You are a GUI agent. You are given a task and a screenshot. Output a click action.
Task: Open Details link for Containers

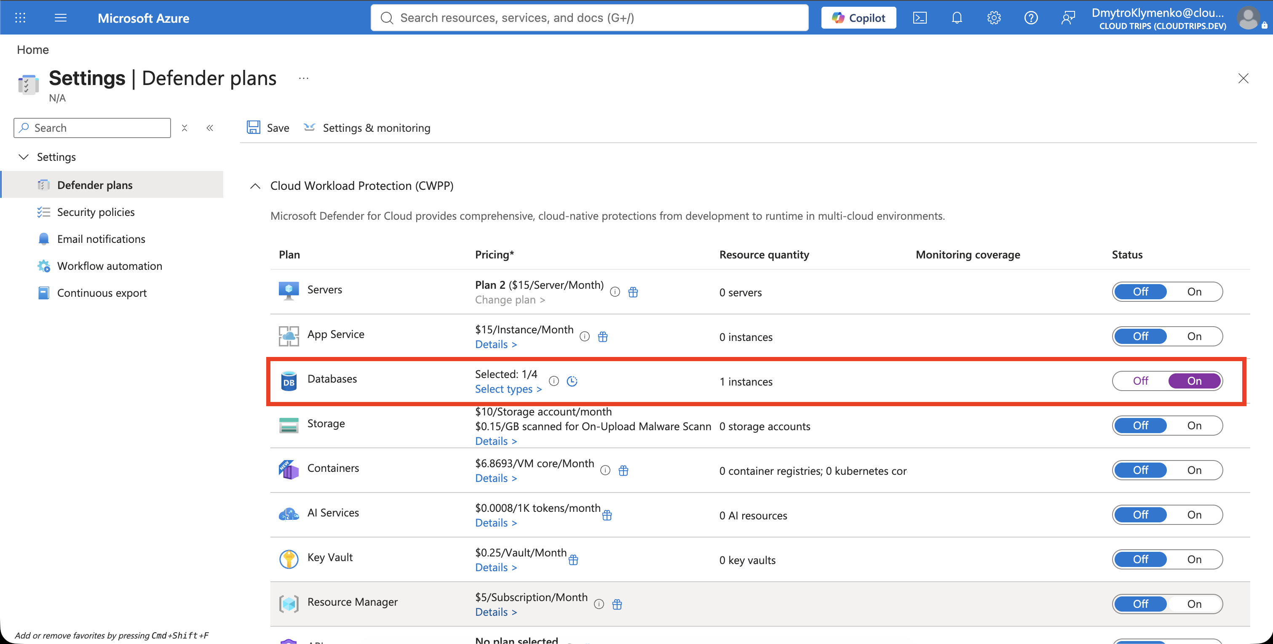pyautogui.click(x=496, y=478)
